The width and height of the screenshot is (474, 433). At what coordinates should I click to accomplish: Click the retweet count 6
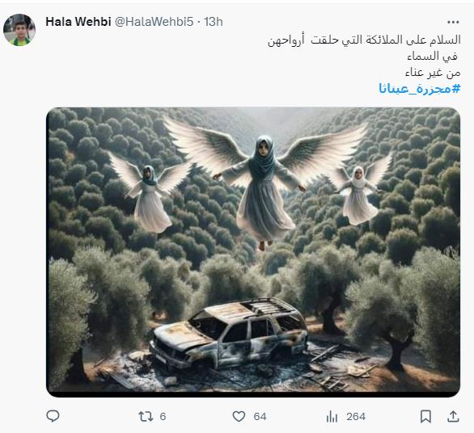click(x=163, y=416)
